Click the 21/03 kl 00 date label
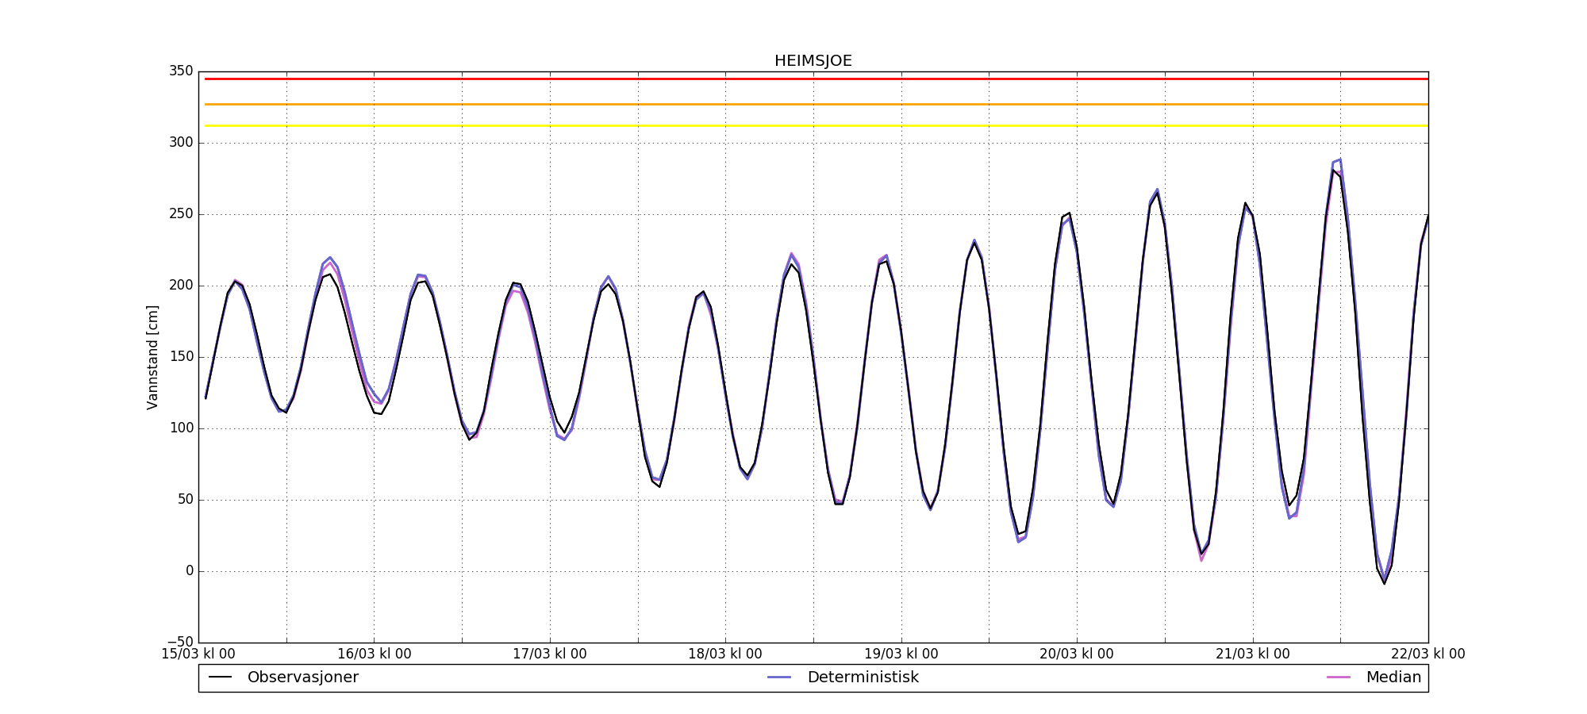Screen dimensions: 1587x714 [x=1253, y=654]
